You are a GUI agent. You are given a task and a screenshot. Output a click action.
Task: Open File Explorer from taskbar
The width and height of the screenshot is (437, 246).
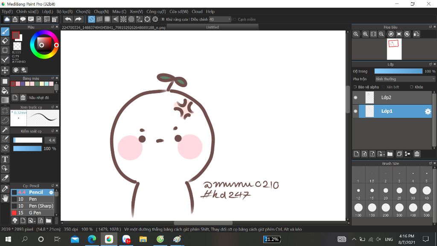(x=143, y=239)
